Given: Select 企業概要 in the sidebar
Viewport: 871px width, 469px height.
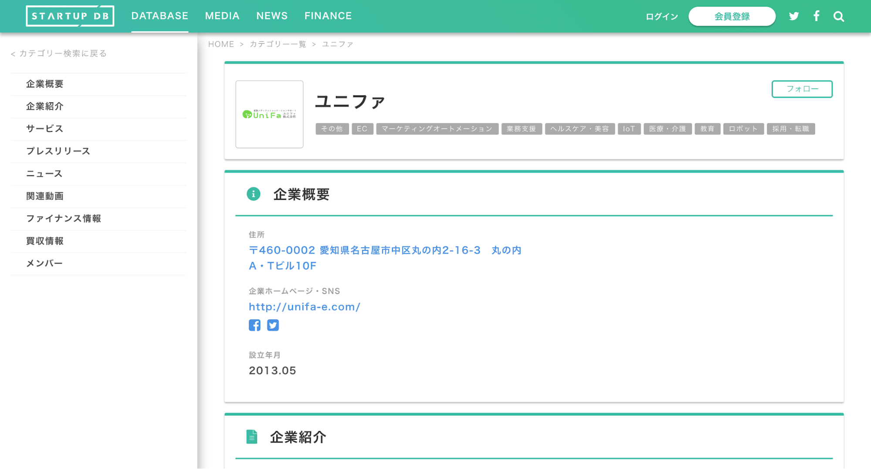Looking at the screenshot, I should tap(98, 84).
